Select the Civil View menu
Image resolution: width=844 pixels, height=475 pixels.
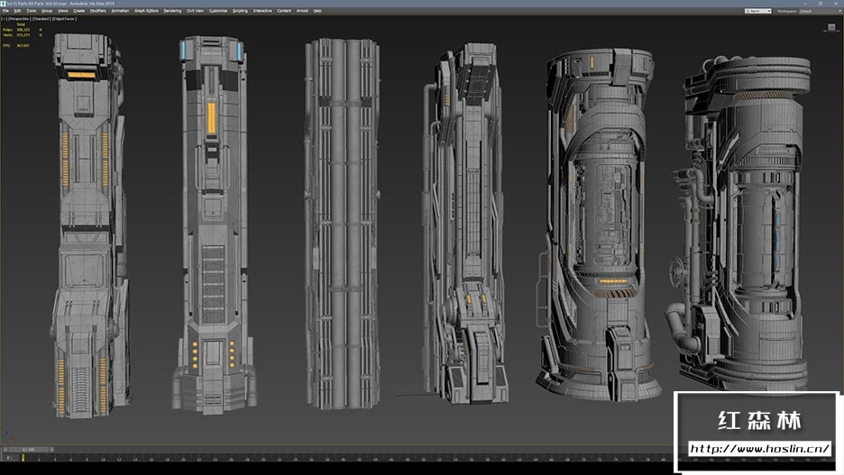[x=195, y=11]
